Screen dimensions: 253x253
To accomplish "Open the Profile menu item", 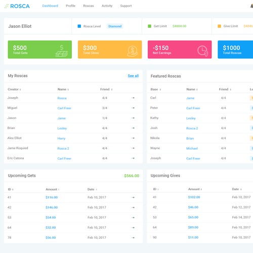I will pos(70,6).
